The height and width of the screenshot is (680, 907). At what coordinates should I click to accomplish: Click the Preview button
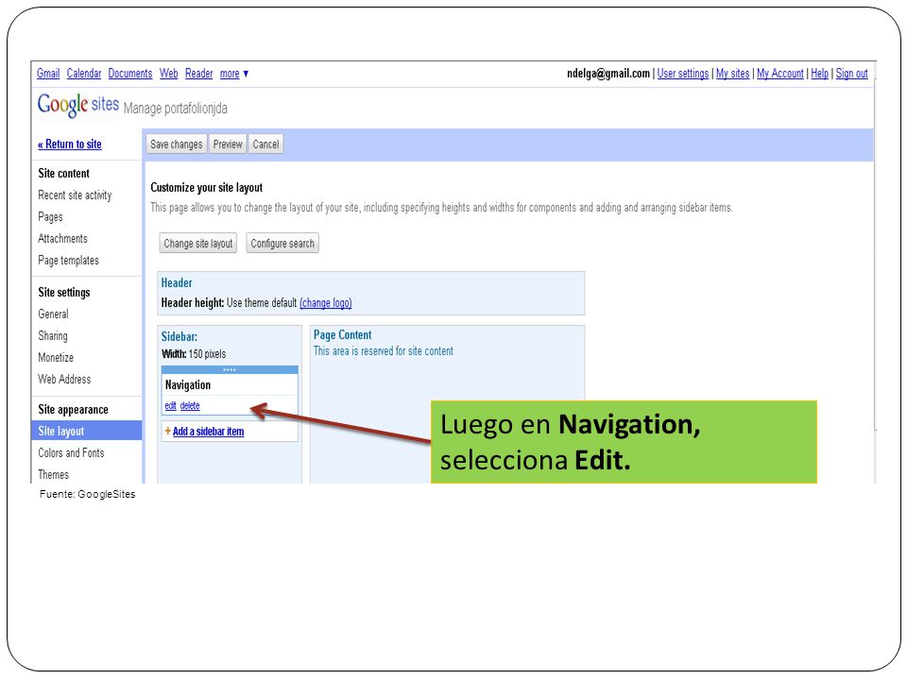tap(228, 144)
